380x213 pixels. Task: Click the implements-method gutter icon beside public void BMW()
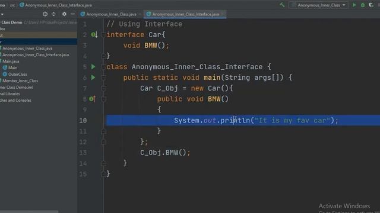point(93,99)
